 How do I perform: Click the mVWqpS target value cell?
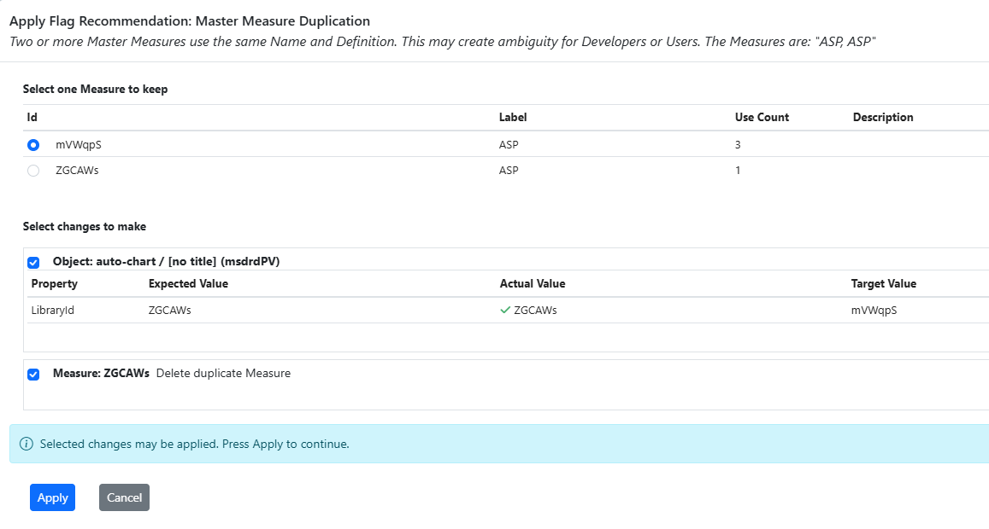click(874, 311)
